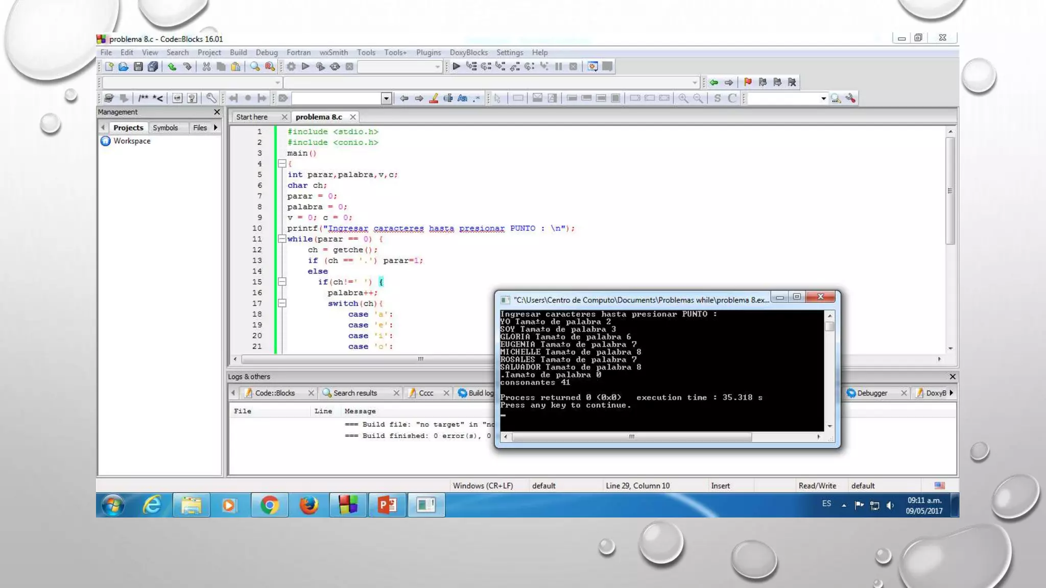
Task: Open the Settings menu
Action: coord(510,52)
